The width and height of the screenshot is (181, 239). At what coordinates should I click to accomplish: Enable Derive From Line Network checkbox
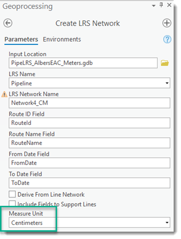12,194
